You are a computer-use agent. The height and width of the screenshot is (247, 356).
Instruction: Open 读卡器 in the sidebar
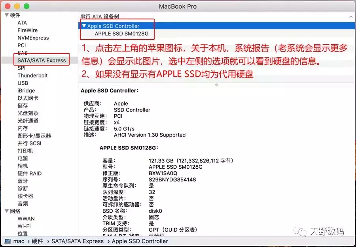point(25,196)
